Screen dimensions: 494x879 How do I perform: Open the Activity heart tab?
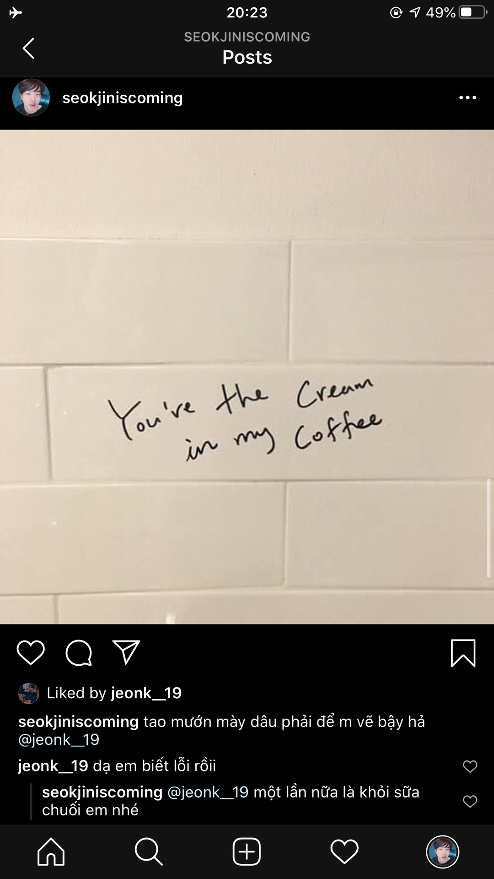[x=344, y=852]
